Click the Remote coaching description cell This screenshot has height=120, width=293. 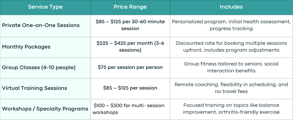[231, 88]
